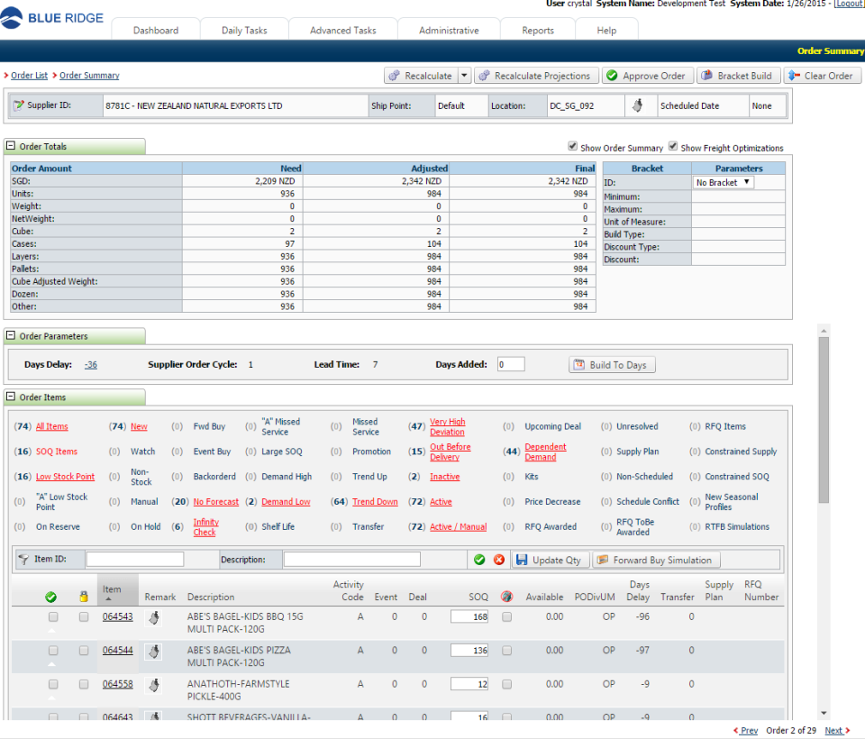Open item 064543 details
The width and height of the screenshot is (865, 739).
coord(117,616)
